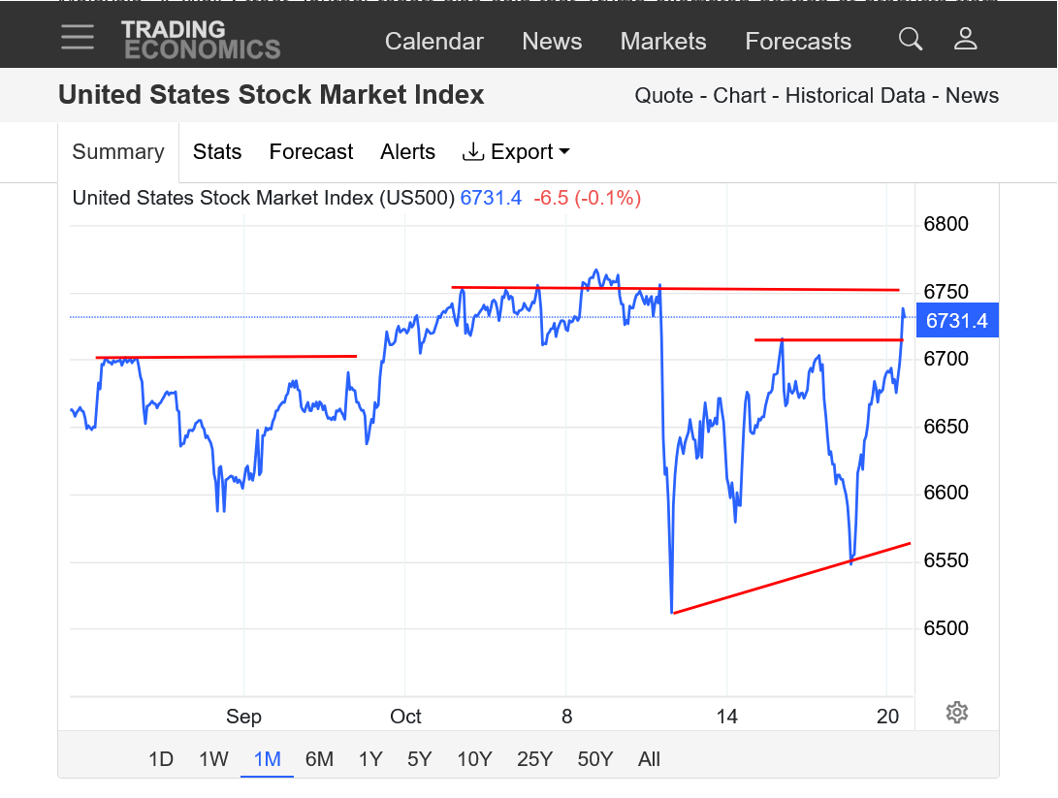Open the Calendar menu item
This screenshot has width=1058, height=798.
(x=433, y=42)
